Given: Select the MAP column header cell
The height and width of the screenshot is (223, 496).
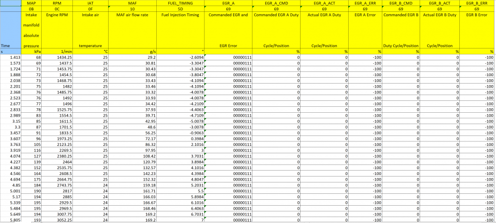Looking at the screenshot, I should (x=30, y=3).
